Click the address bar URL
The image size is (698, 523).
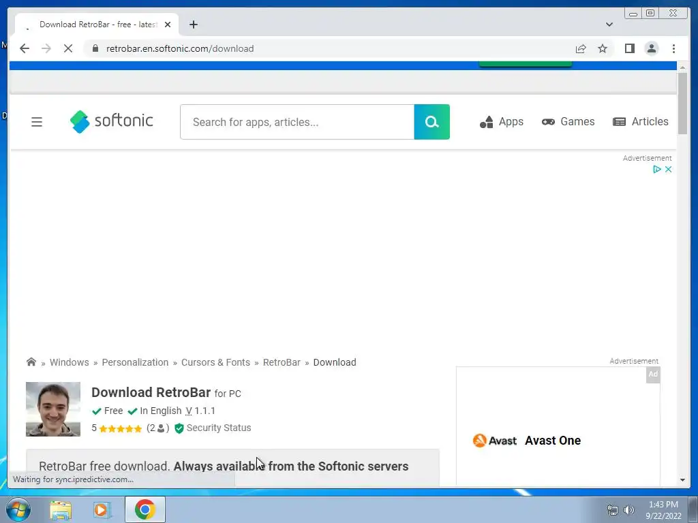pos(180,48)
